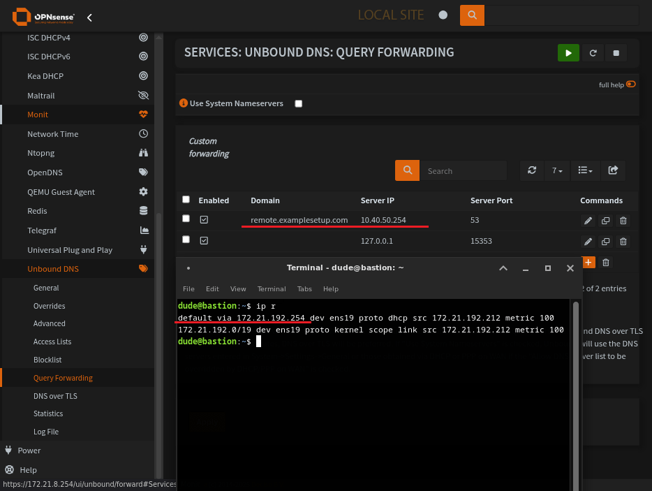Start the Unbound DNS service

(568, 53)
